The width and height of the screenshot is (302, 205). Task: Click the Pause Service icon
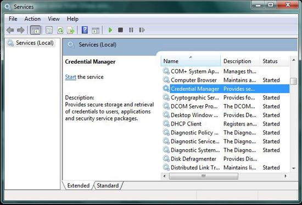[131, 30]
